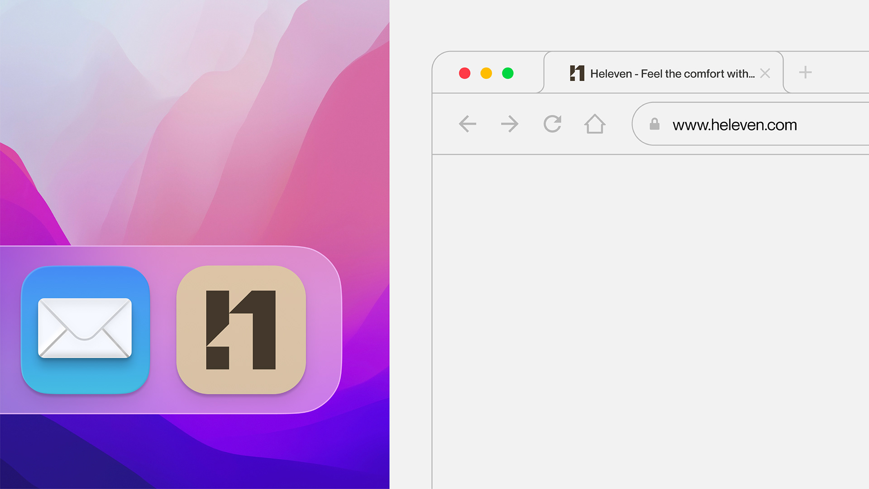Go forward to the next page
Screen dimensions: 869x489
coord(510,124)
